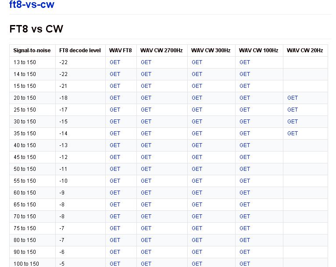Get WAV CW 100Hz for 90 to 150
336x267 pixels.
(x=244, y=252)
